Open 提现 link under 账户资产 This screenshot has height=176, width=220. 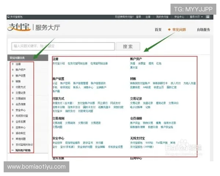(151, 63)
